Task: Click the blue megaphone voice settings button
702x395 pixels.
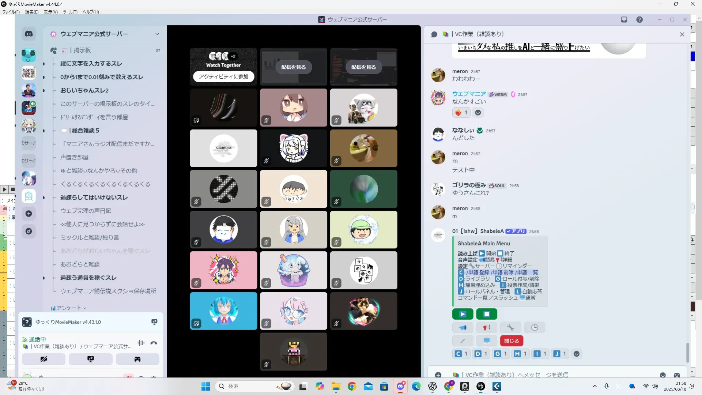Action: point(463,327)
